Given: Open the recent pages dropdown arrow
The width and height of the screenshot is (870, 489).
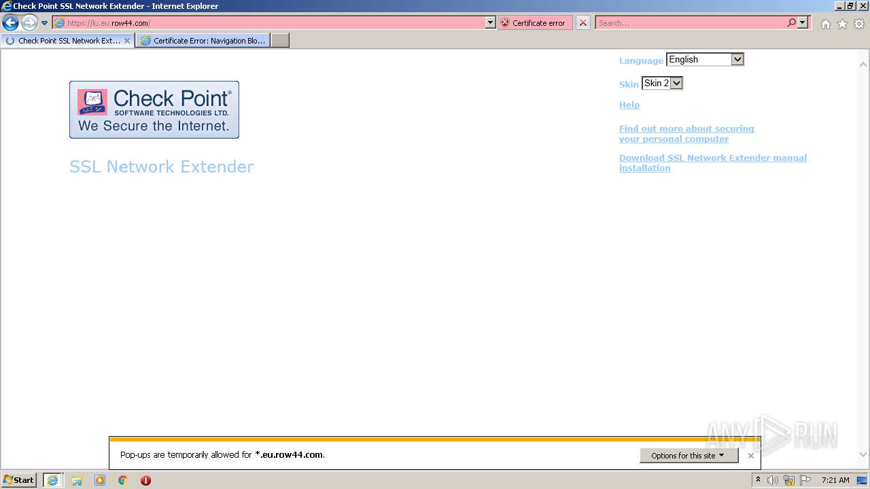Looking at the screenshot, I should 45,23.
